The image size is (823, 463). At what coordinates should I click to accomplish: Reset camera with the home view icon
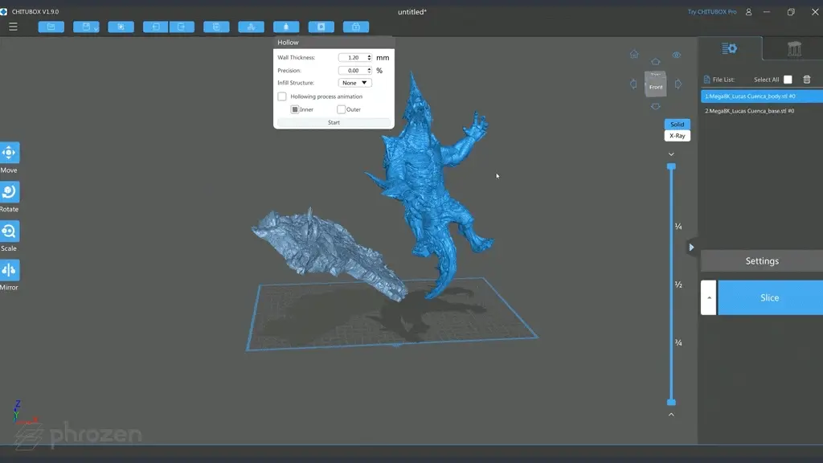coord(634,55)
